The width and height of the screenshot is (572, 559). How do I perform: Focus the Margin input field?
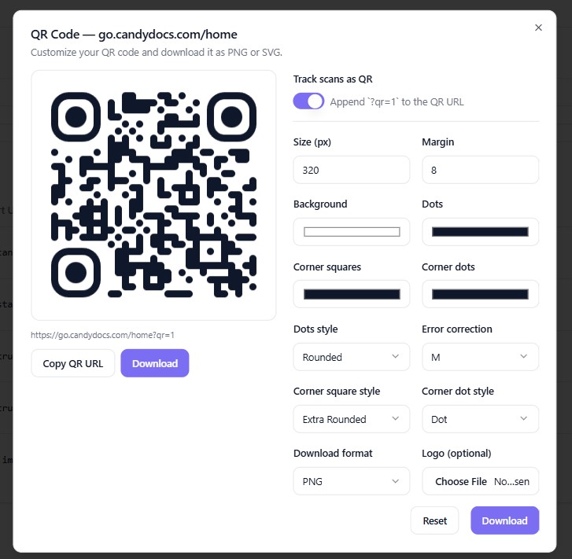coord(480,170)
